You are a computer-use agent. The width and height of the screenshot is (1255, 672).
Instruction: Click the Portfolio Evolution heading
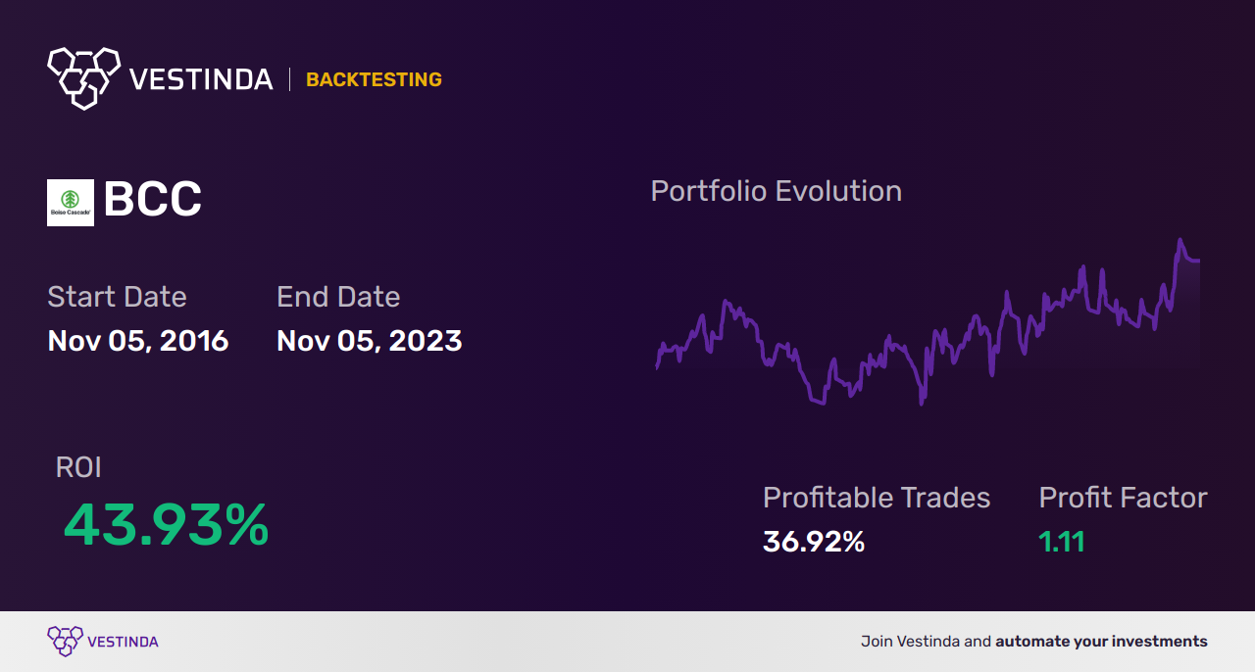coord(777,191)
